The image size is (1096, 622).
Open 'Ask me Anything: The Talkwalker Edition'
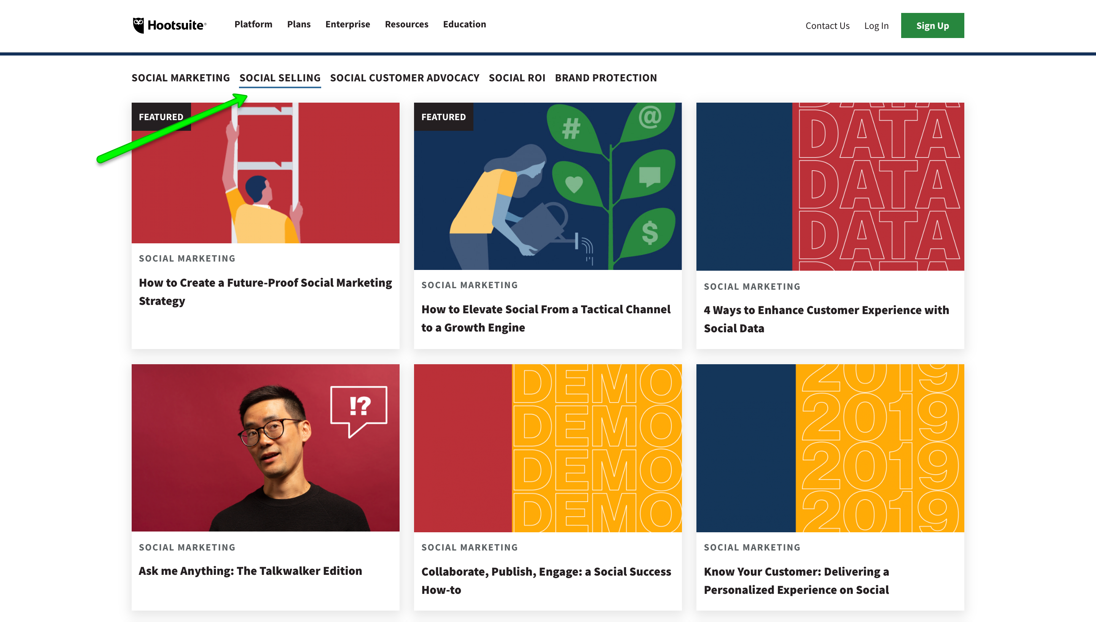pos(250,571)
